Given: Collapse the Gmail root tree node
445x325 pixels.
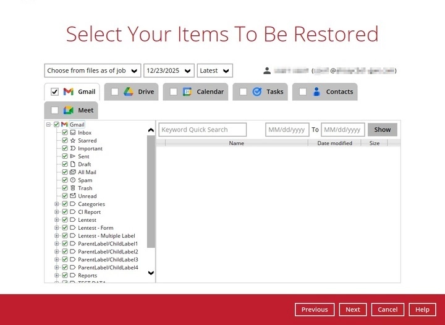Looking at the screenshot, I should click(x=49, y=124).
